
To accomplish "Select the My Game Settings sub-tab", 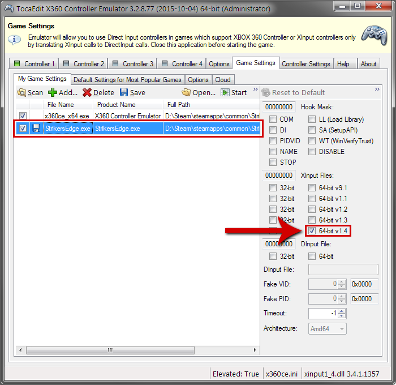I will click(42, 79).
